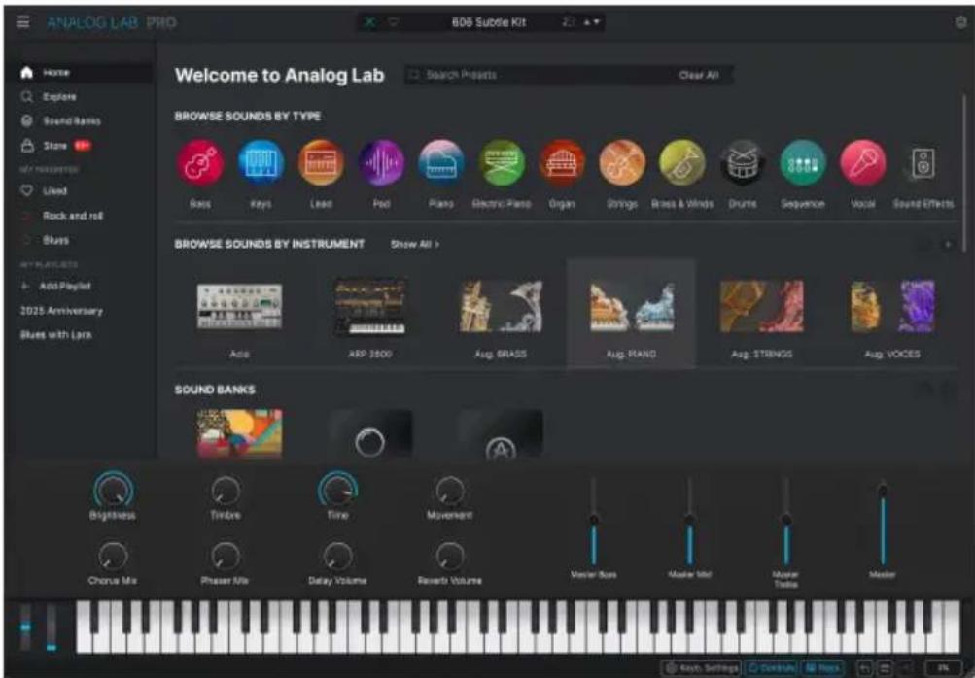Open the 606 Subtle Kit preset name
Image resolution: width=975 pixels, height=678 pixels.
489,22
